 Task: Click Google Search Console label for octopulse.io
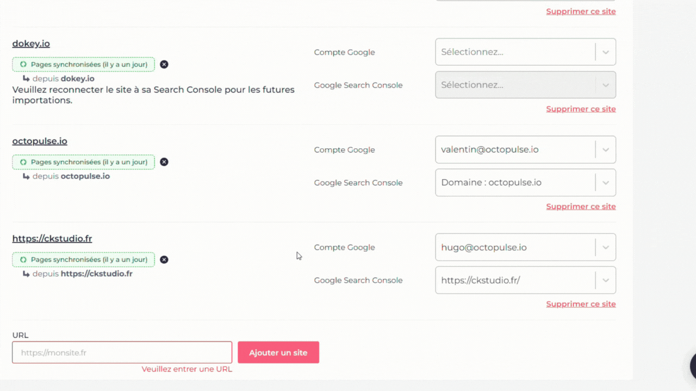[358, 182]
